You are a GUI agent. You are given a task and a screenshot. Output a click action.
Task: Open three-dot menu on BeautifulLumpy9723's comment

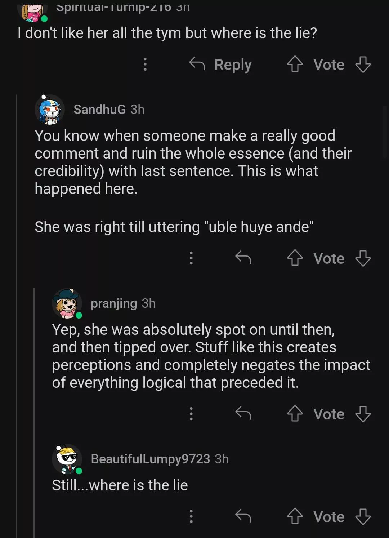point(191,516)
